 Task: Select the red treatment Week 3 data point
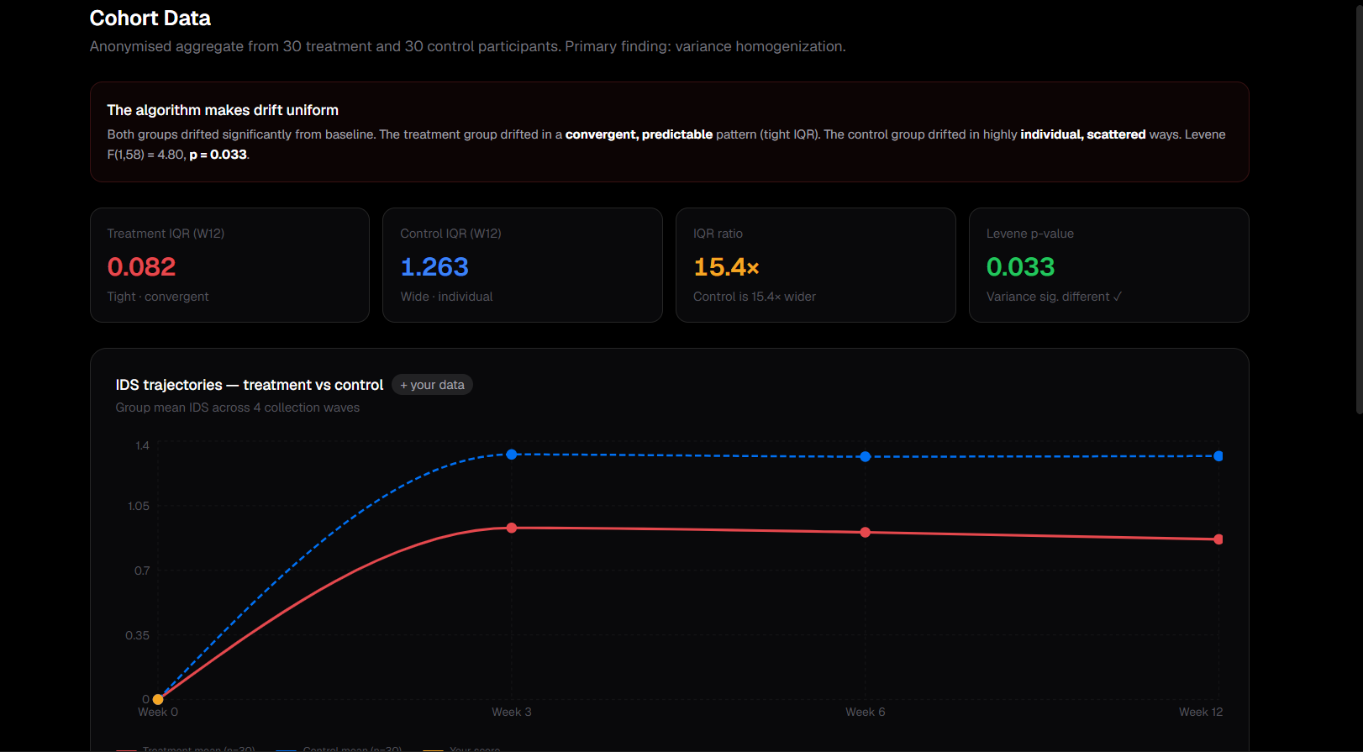(512, 528)
